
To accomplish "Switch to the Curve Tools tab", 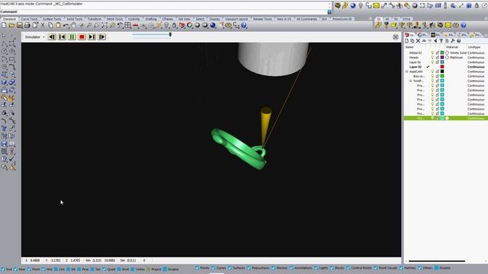I will (x=29, y=19).
